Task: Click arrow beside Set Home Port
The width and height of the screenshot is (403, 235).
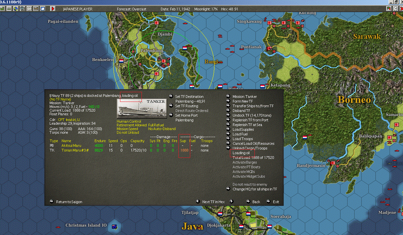Action: tap(171, 115)
